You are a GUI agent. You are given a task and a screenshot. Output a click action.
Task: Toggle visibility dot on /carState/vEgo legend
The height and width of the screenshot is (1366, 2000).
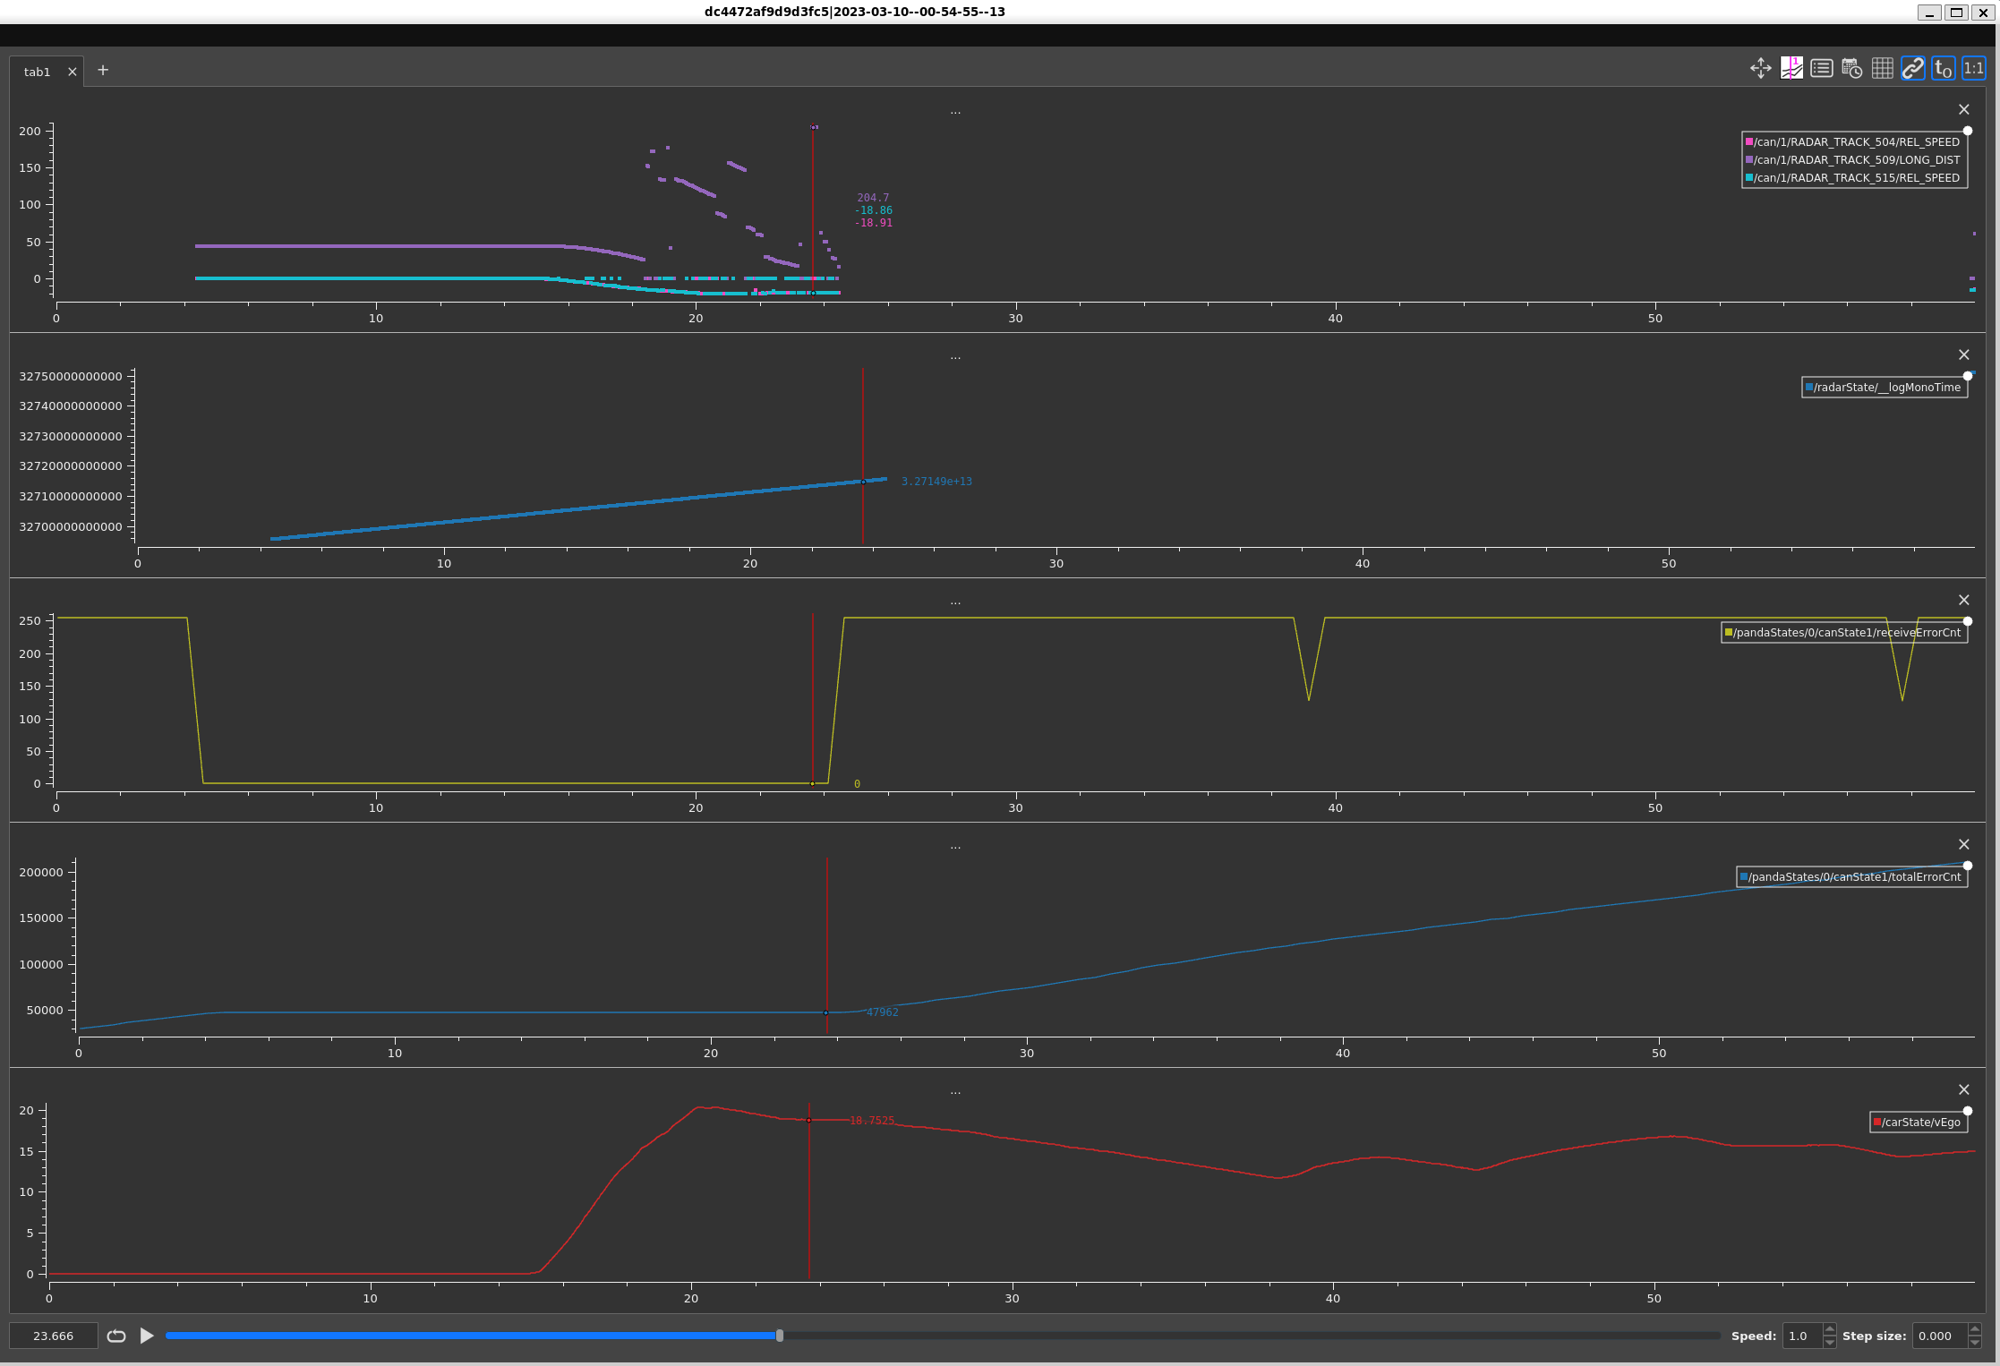[1967, 1110]
